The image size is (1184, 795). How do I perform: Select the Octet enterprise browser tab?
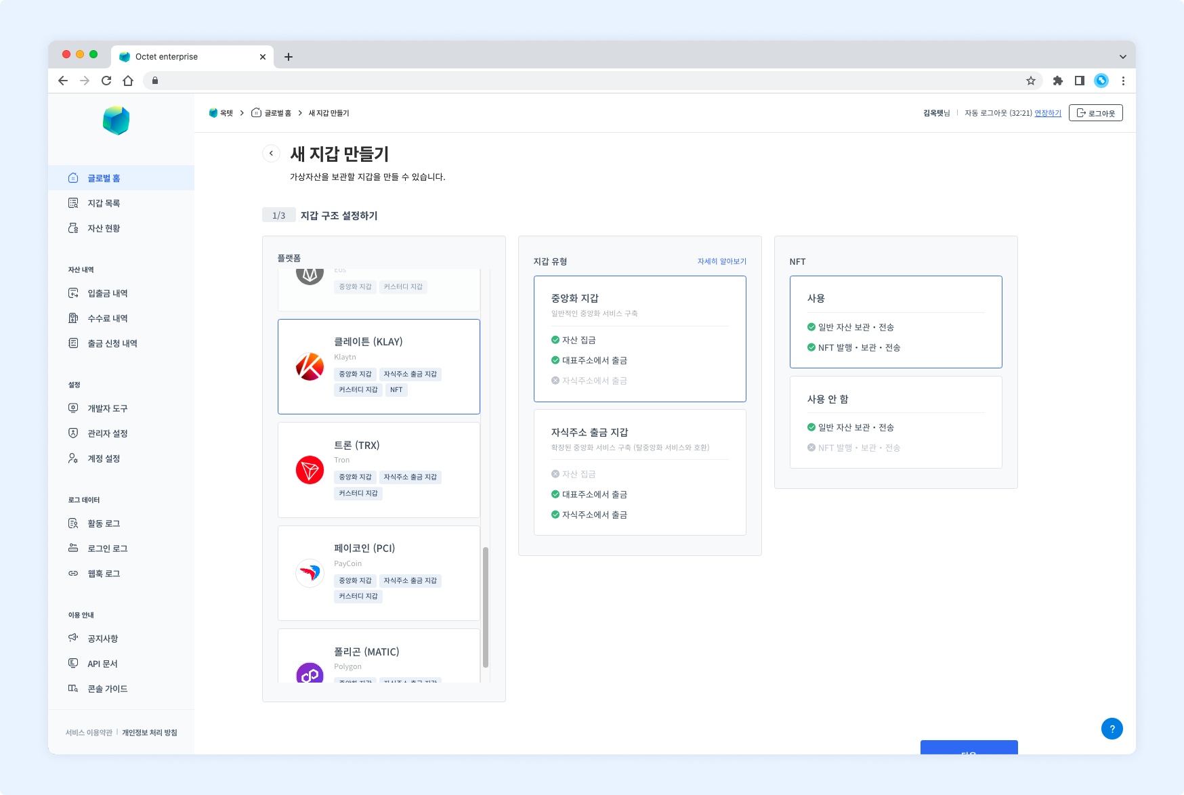(x=192, y=57)
